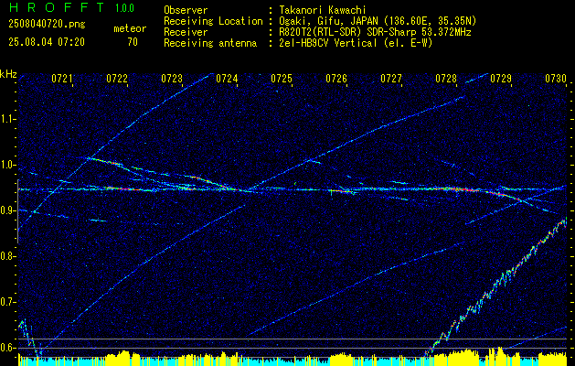Click the 0727 time marker
575x366 pixels.
(391, 79)
